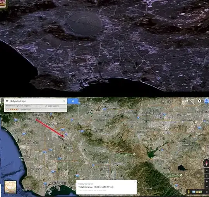Zoom out with the minus button

(x=207, y=186)
